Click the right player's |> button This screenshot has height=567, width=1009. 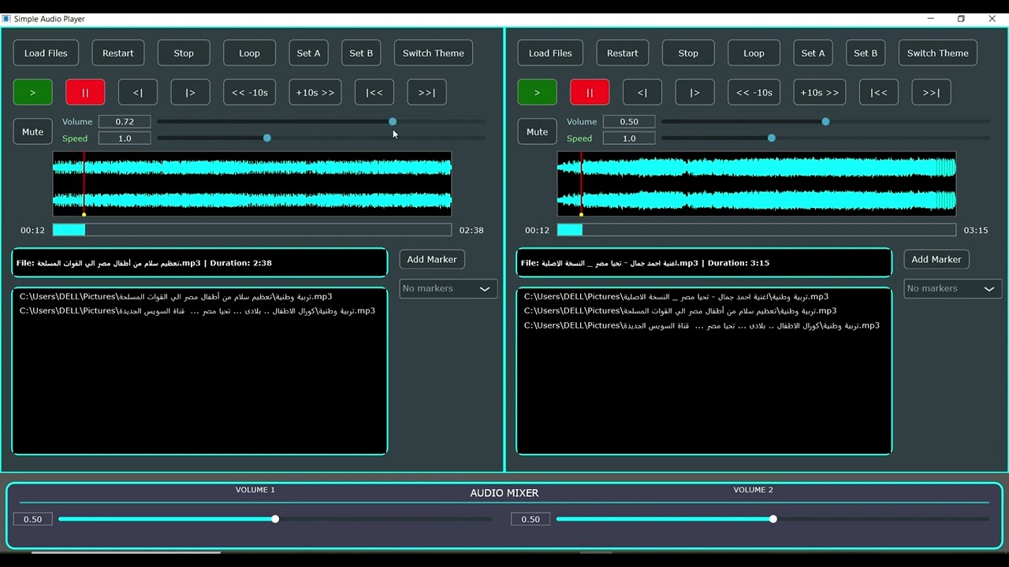(694, 92)
